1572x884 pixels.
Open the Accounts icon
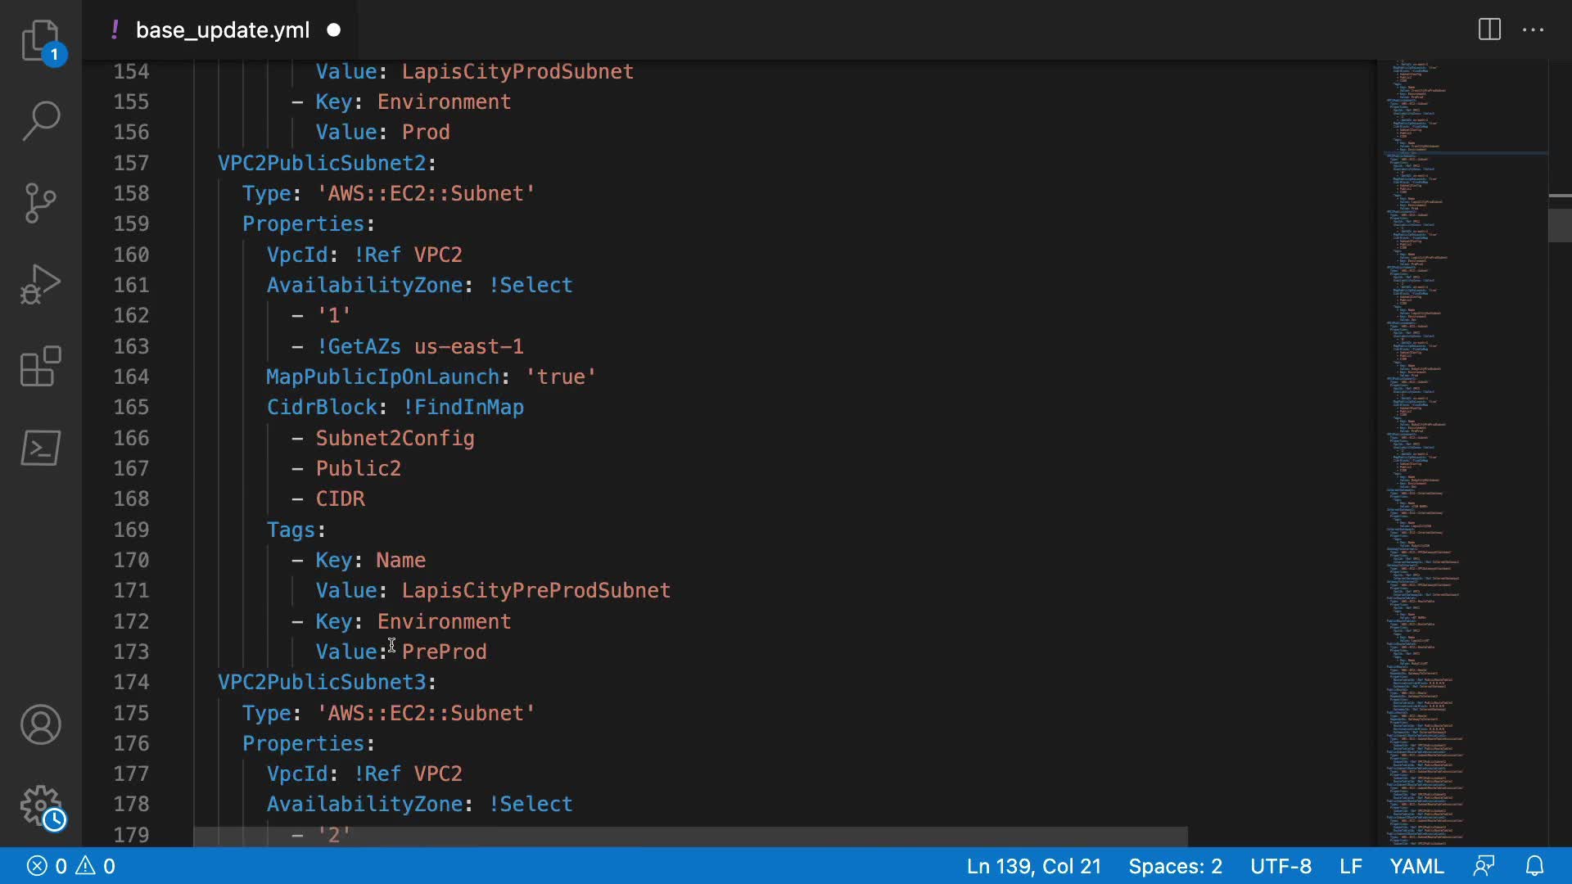pyautogui.click(x=40, y=725)
